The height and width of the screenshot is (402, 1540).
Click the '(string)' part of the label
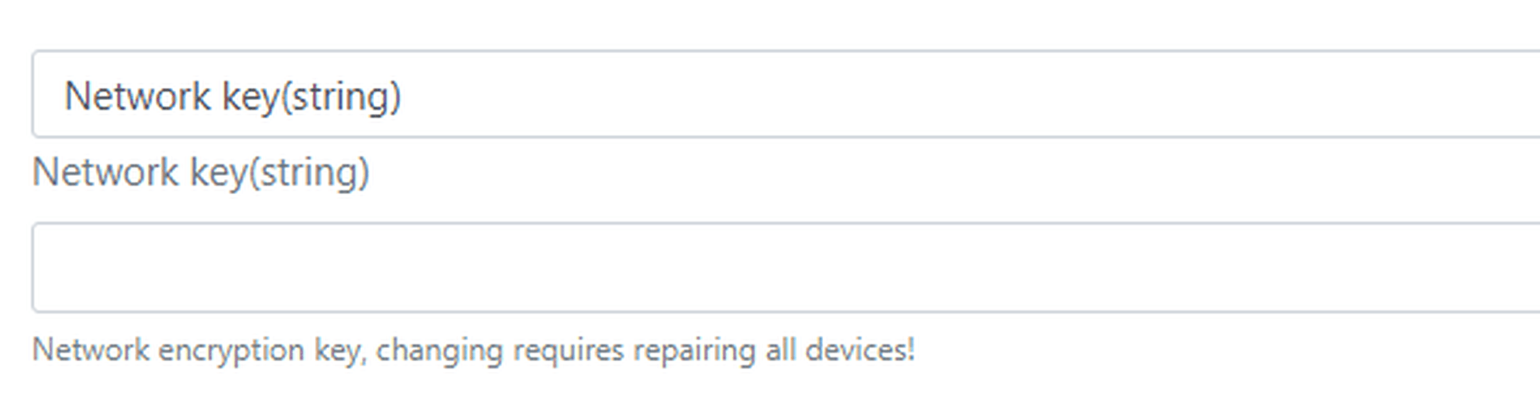(x=309, y=173)
